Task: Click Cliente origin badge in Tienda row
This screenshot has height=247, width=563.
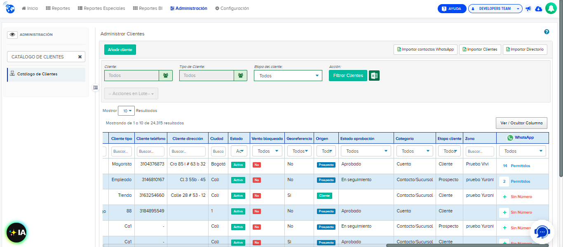Action: [x=324, y=196]
